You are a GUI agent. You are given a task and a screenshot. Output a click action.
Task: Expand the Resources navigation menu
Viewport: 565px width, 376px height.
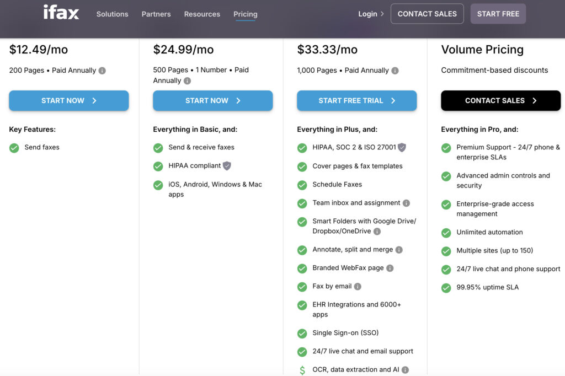coord(202,14)
